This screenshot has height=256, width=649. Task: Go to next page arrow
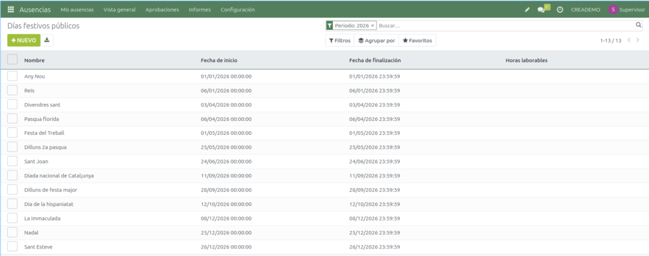[x=639, y=40]
